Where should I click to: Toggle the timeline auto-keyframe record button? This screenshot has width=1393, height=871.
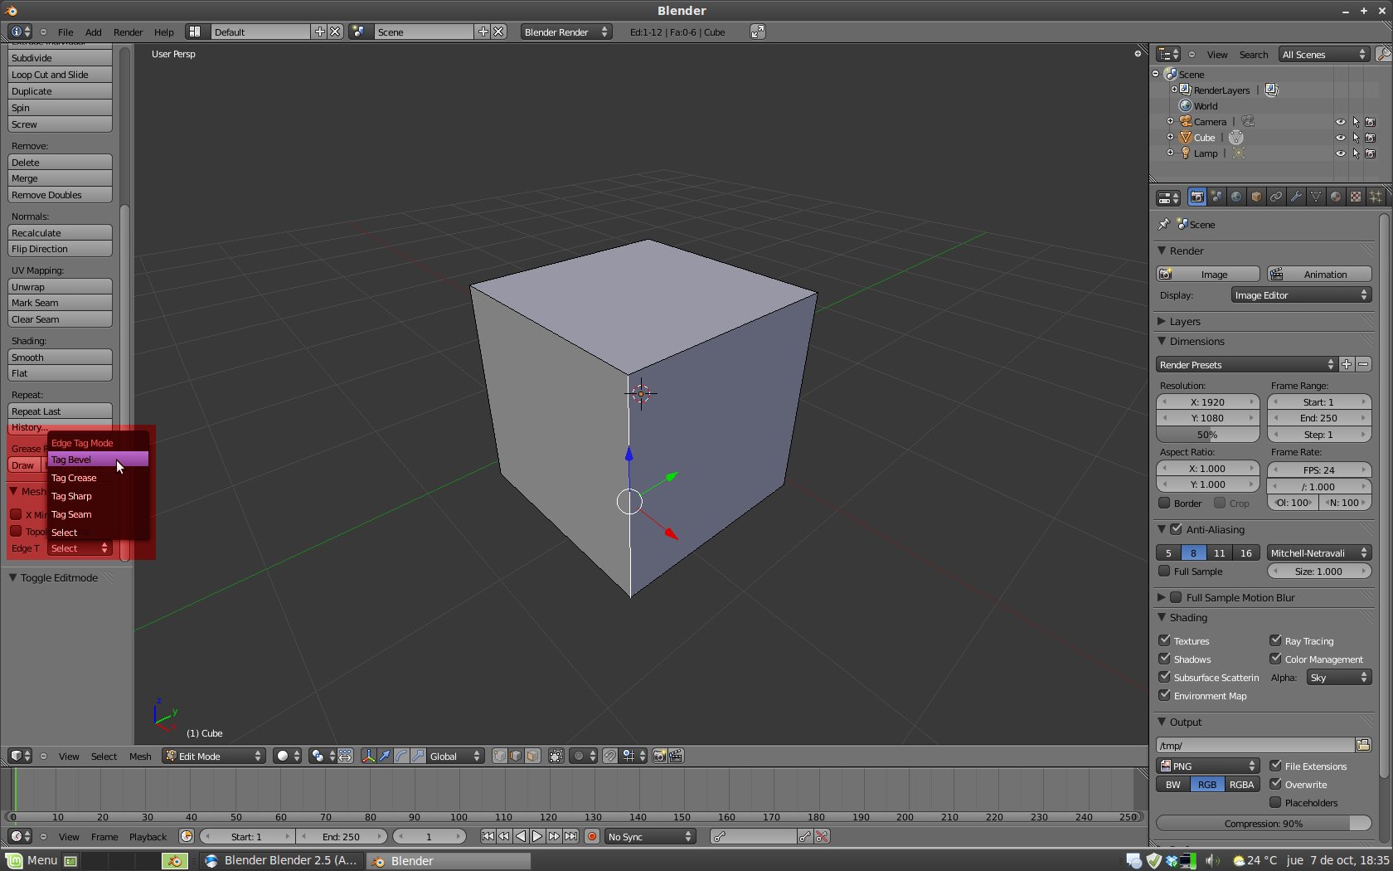(x=592, y=836)
